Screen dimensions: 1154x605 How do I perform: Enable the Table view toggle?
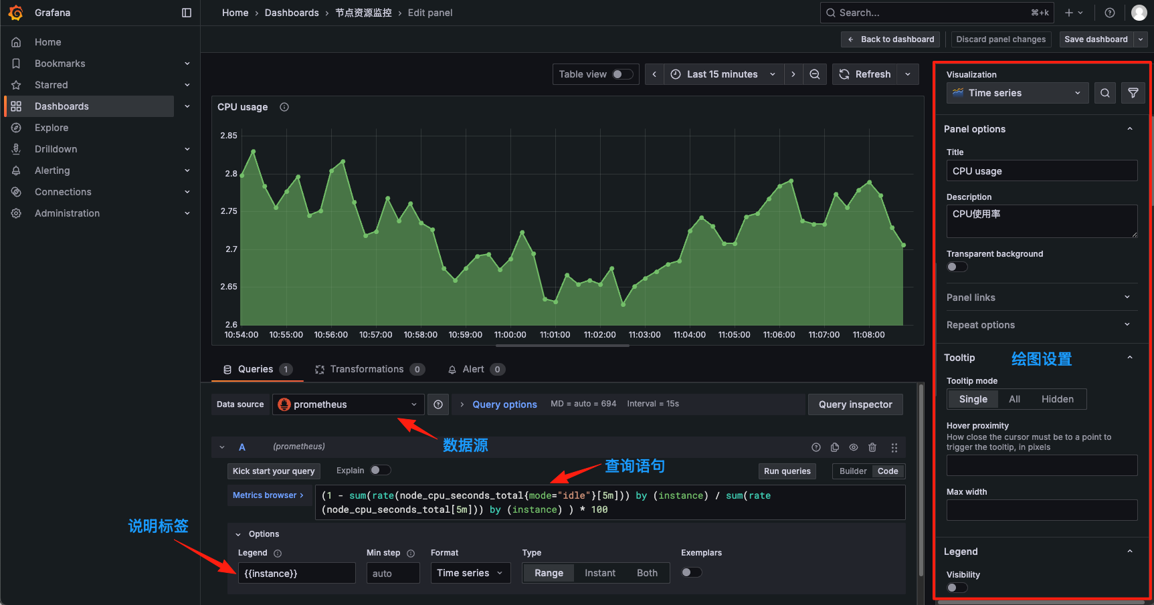621,74
